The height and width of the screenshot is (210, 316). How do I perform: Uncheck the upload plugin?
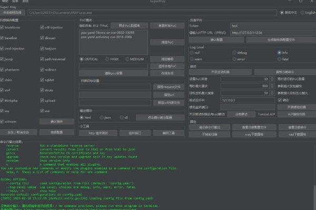tap(42, 100)
